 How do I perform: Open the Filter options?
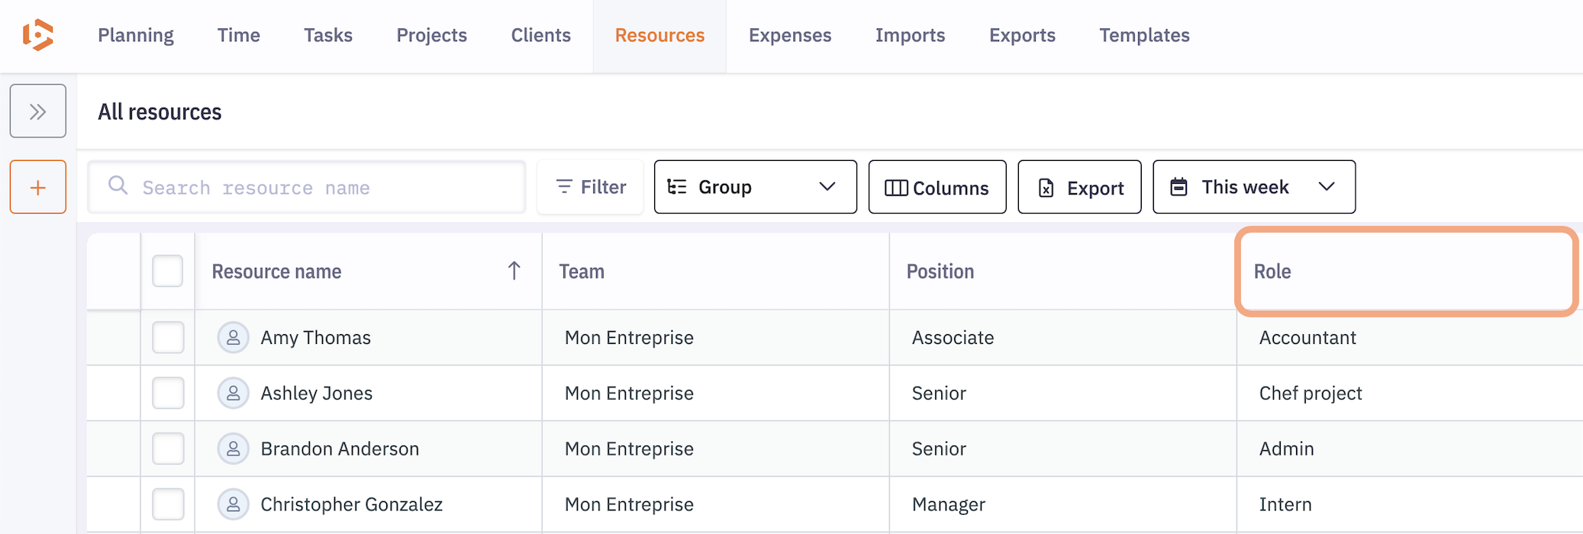click(x=590, y=187)
